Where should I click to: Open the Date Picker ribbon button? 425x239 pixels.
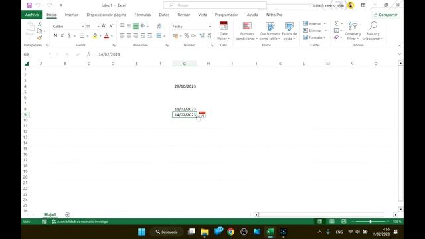(x=224, y=31)
